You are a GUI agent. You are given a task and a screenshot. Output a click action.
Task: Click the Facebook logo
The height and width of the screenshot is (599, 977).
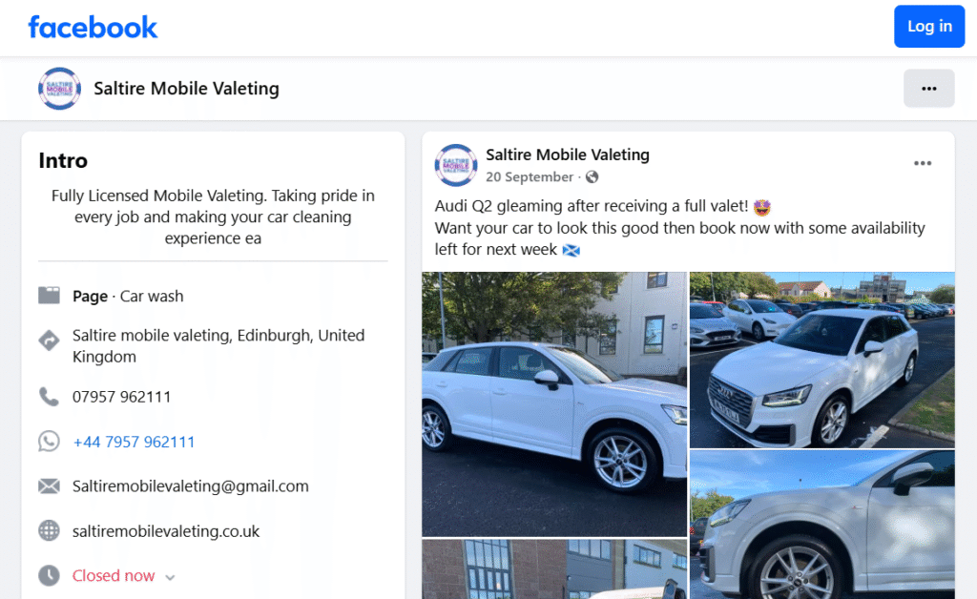93,27
